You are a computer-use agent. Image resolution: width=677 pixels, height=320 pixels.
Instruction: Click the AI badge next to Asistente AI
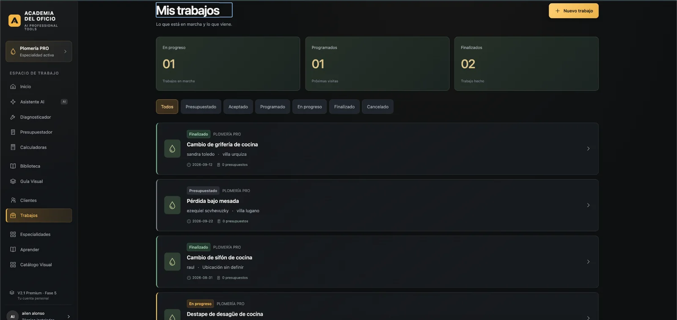coord(64,102)
